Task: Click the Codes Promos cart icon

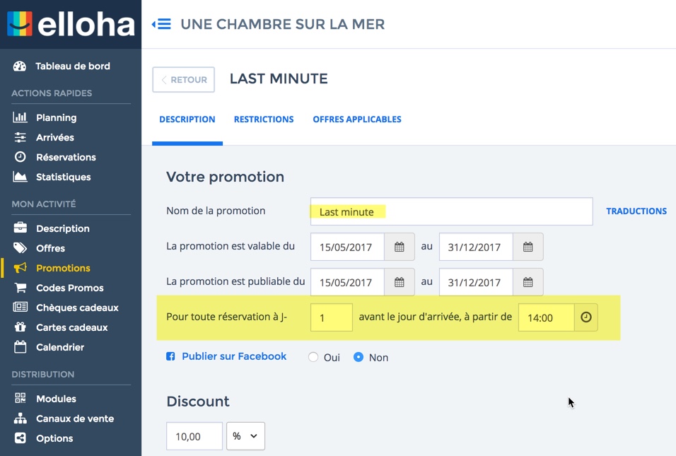Action: [21, 288]
